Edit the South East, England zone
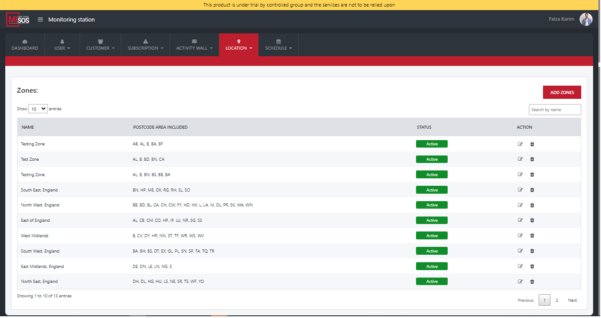This screenshot has width=601, height=318. pos(520,190)
